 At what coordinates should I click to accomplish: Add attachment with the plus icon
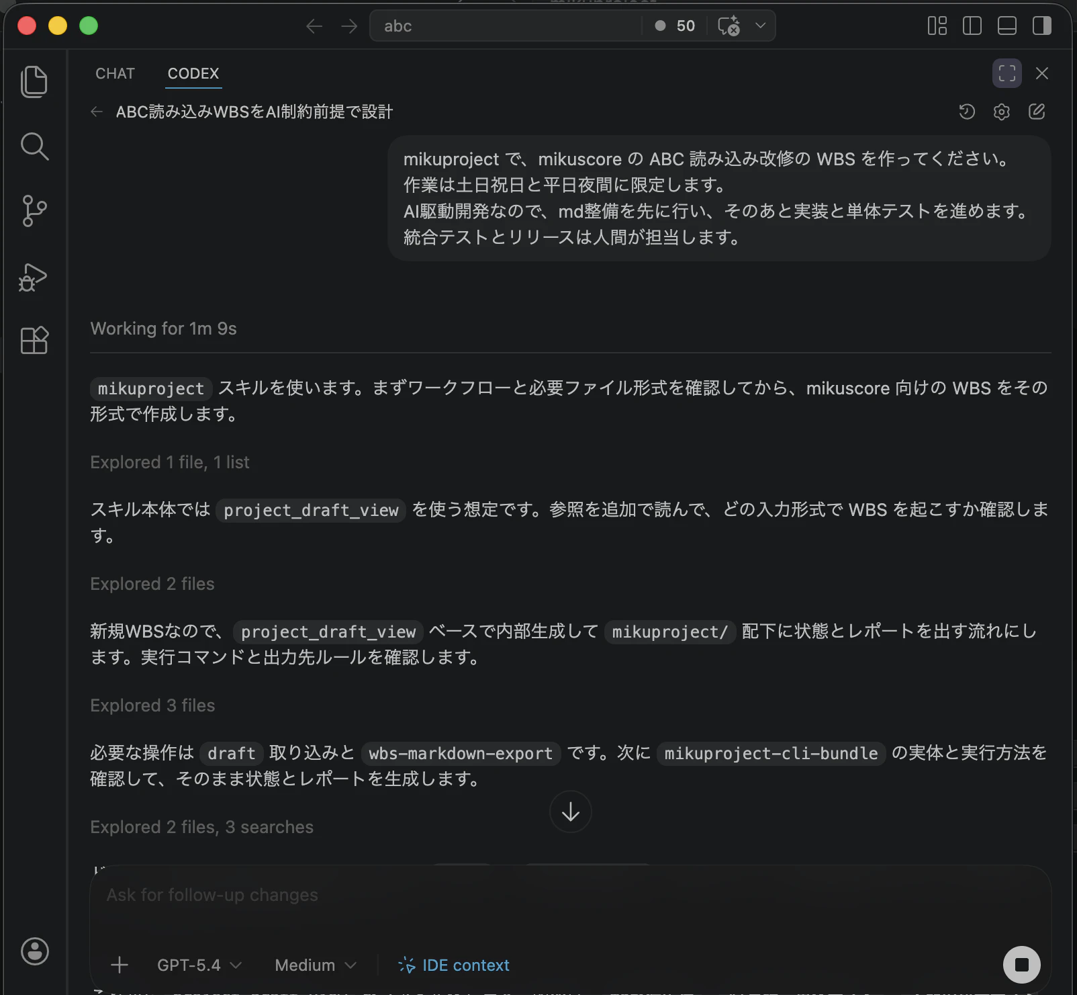[x=120, y=965]
